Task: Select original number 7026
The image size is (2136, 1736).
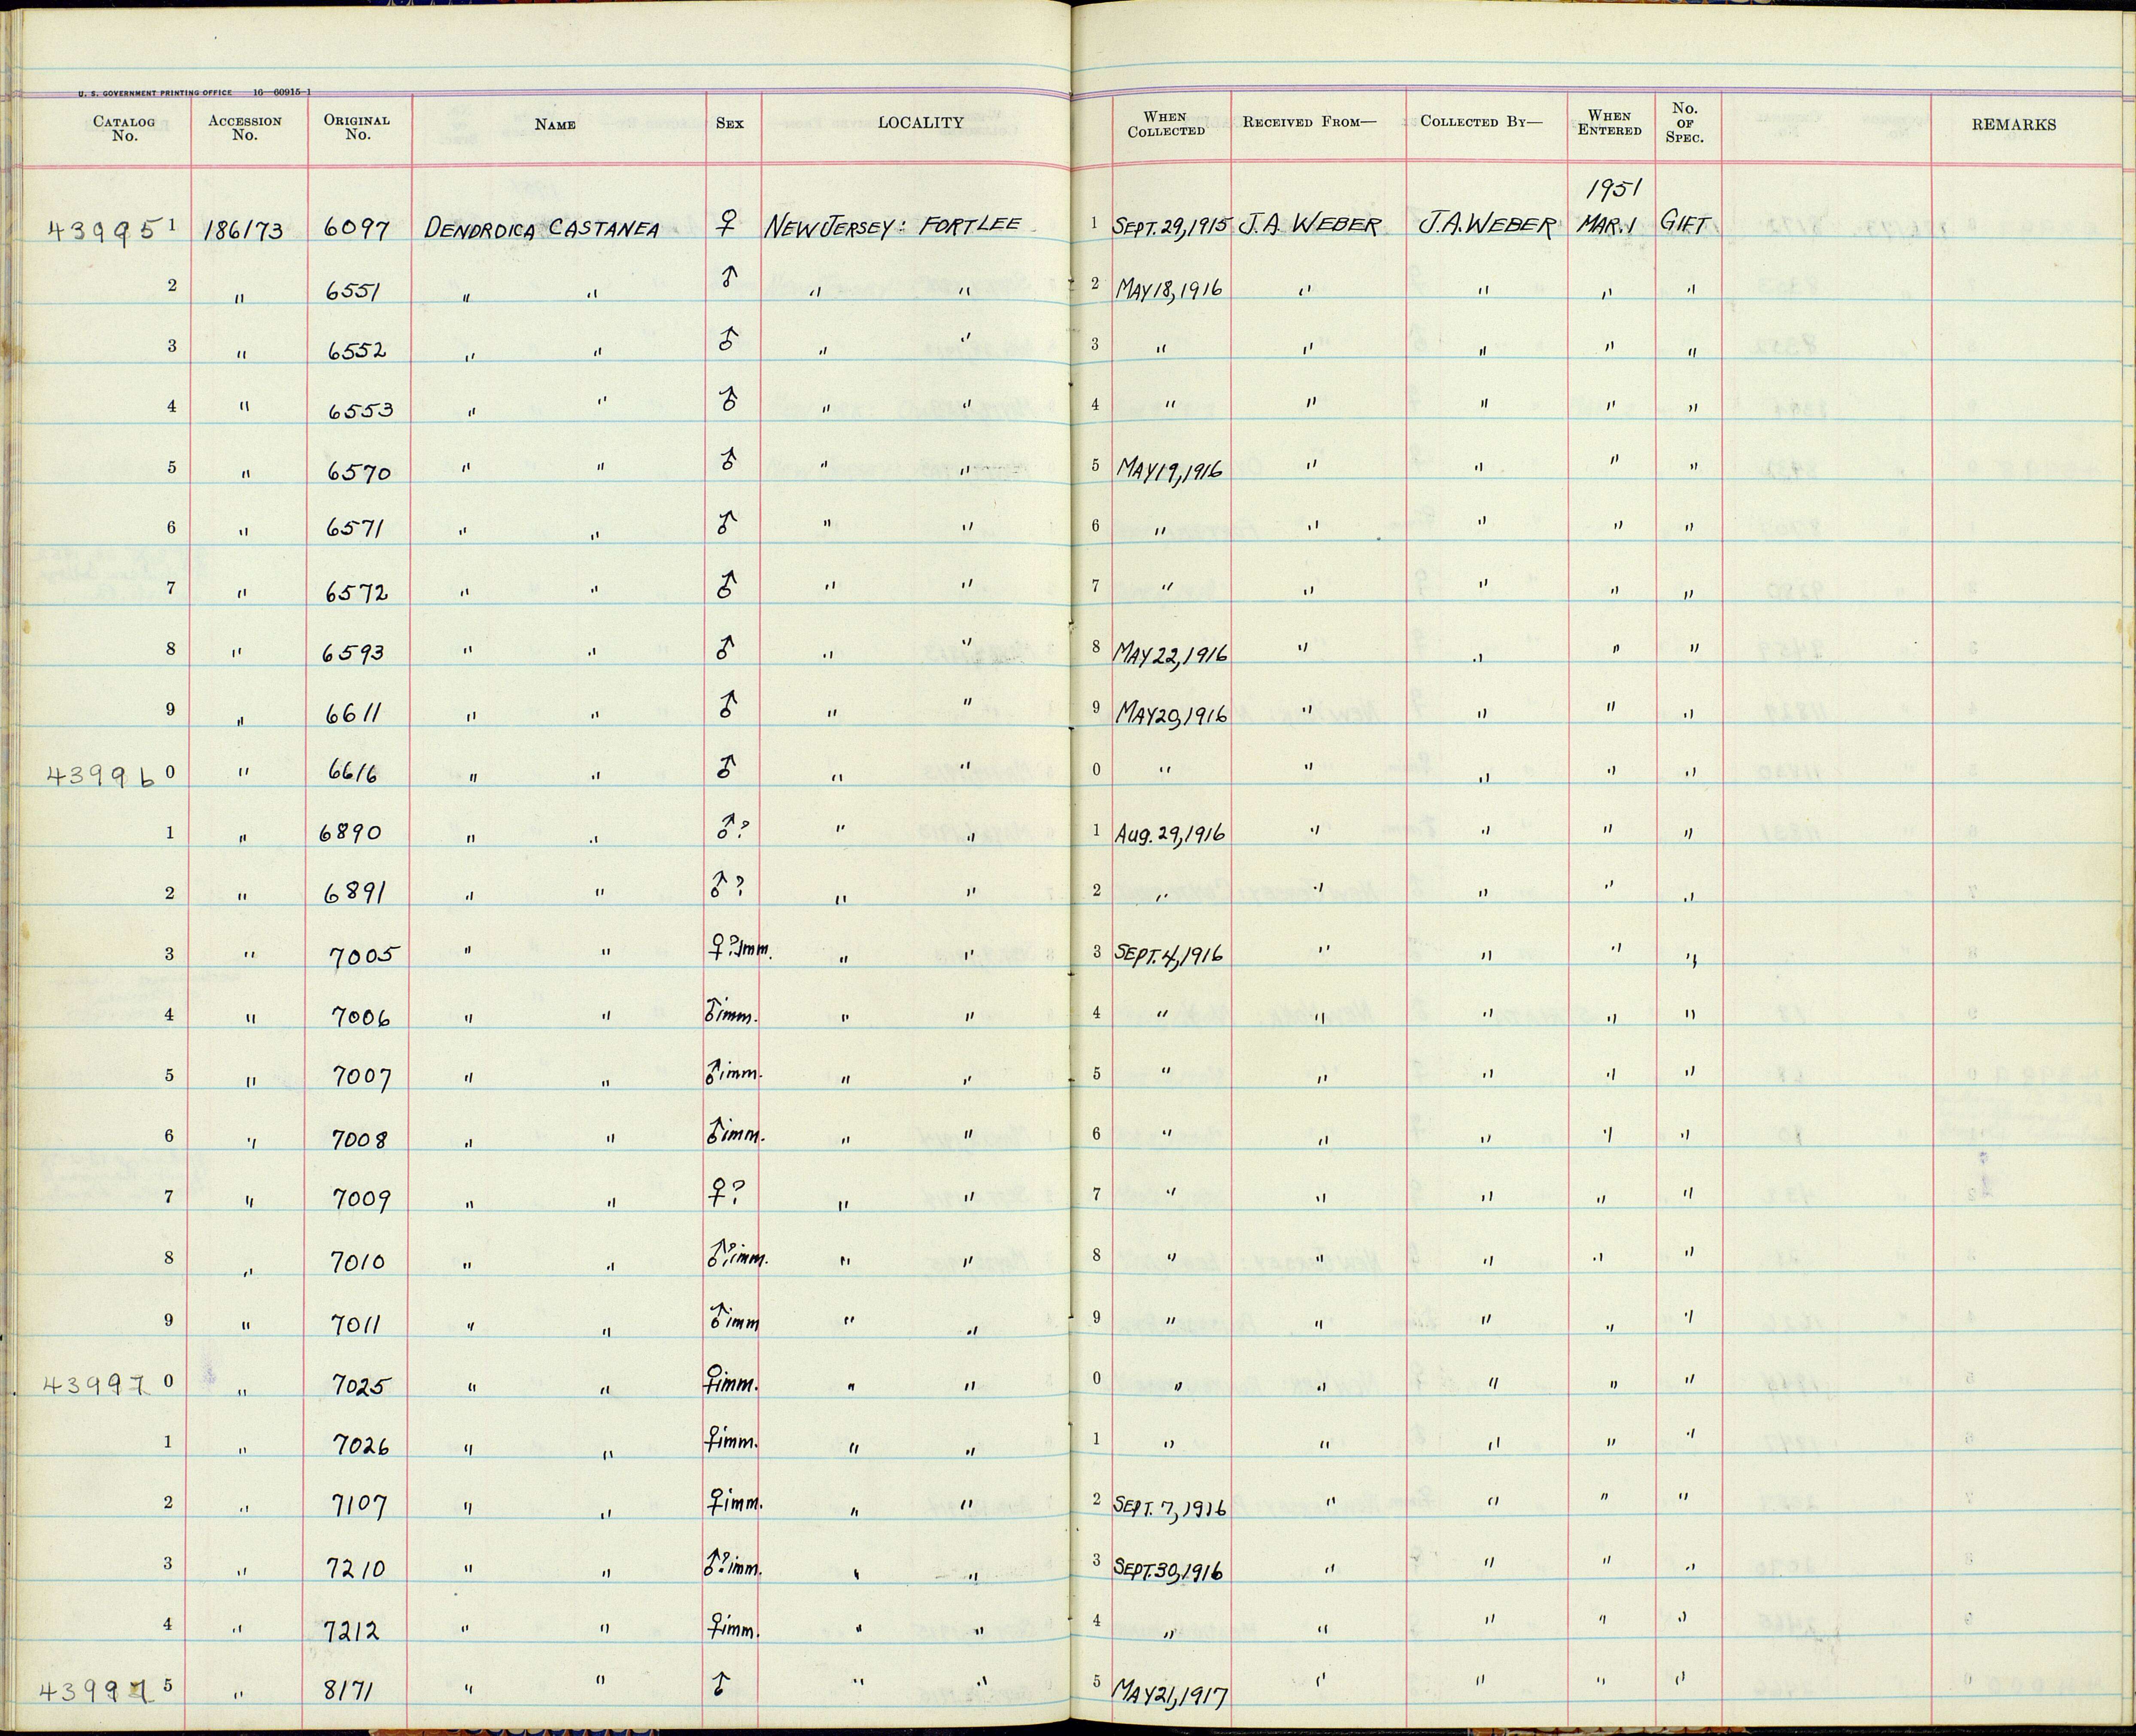Action: point(362,1447)
